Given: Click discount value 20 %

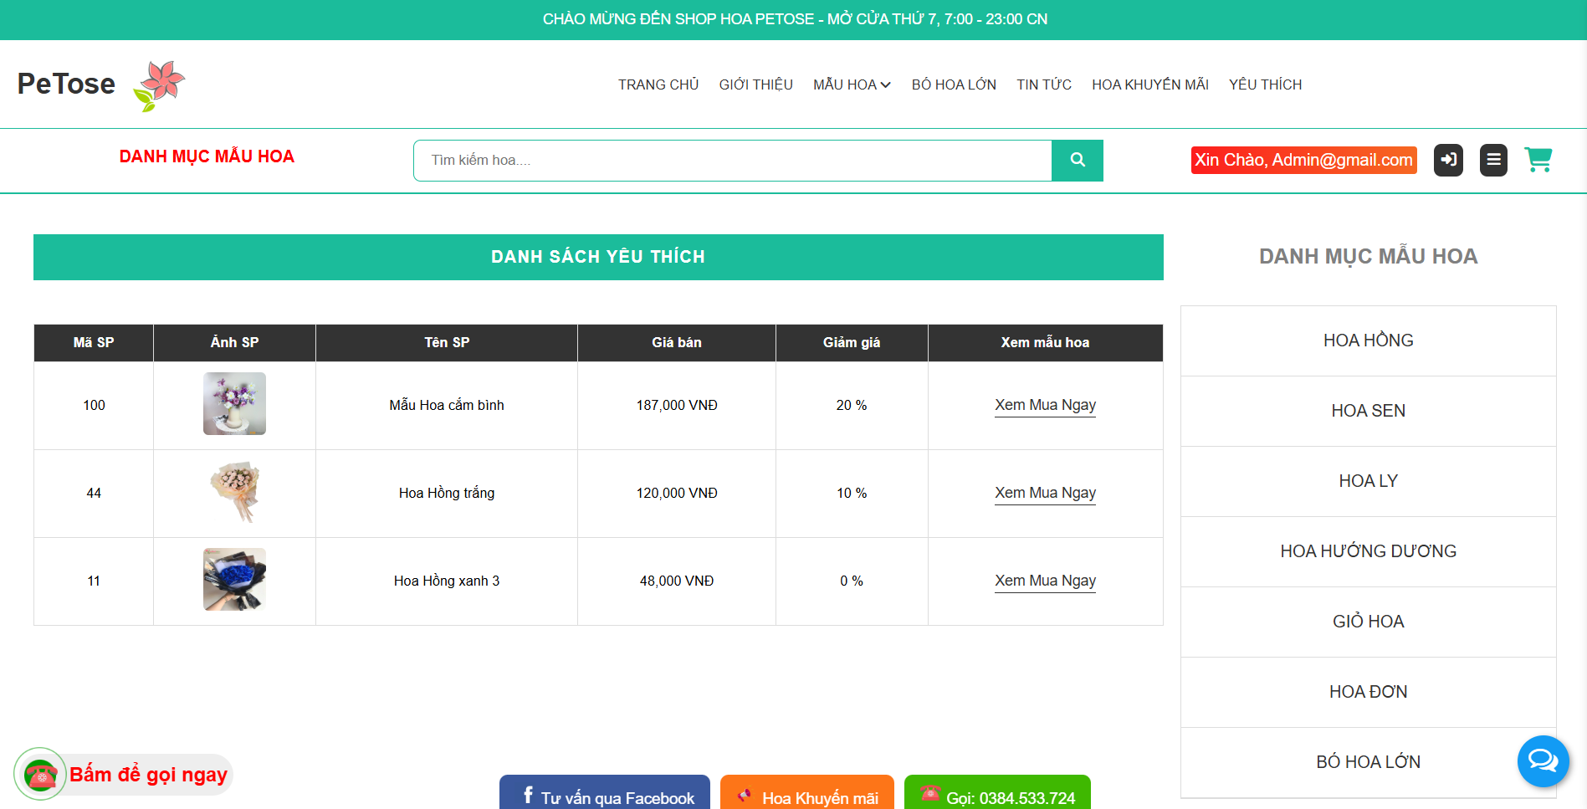Looking at the screenshot, I should [x=852, y=405].
